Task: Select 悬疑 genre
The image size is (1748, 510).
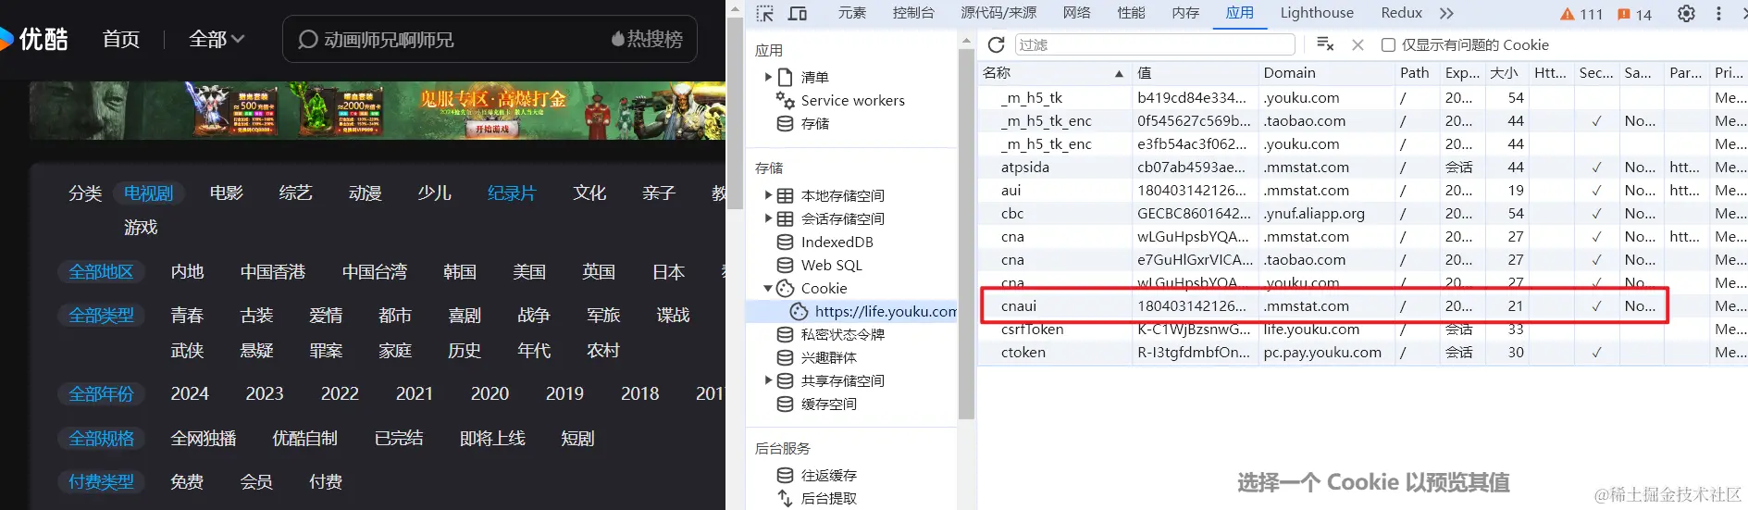Action: click(x=256, y=351)
